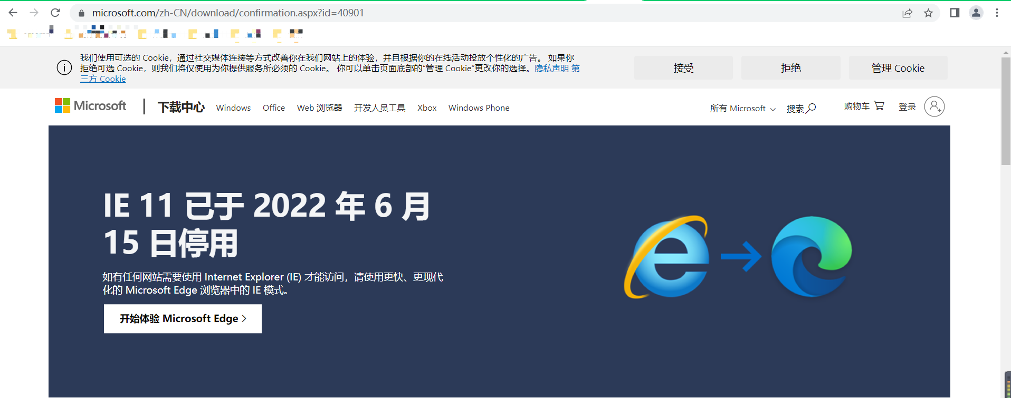Bookmark this page with the star icon

(929, 13)
